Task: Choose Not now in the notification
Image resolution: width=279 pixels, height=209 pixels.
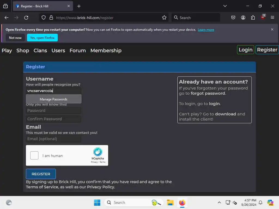Action: (x=15, y=38)
